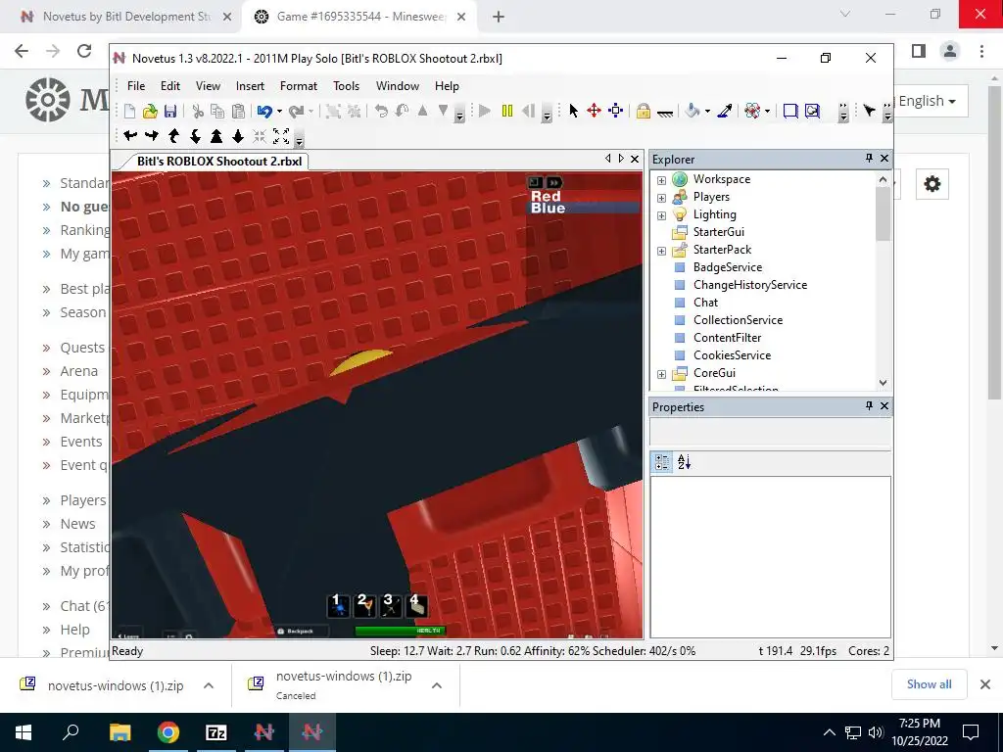
Task: Choose the paint bucket Fill tool
Action: click(x=692, y=112)
